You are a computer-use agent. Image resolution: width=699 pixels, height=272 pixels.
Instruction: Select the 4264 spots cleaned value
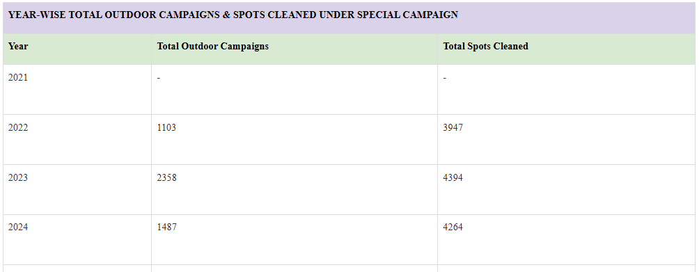453,227
